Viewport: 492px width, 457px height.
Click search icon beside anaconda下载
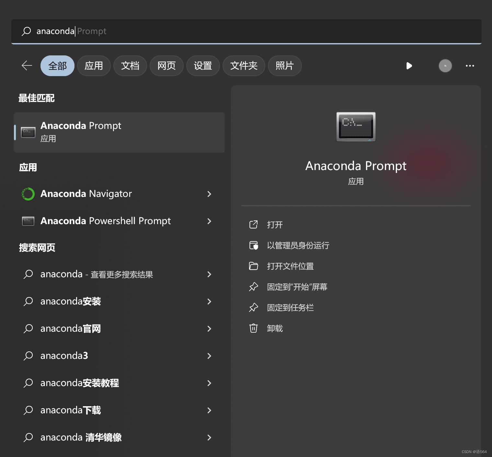(x=28, y=410)
